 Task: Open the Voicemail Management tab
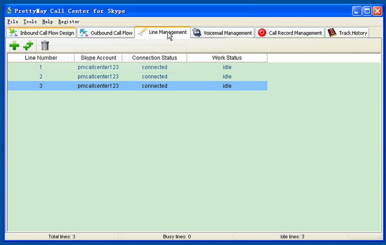(222, 33)
